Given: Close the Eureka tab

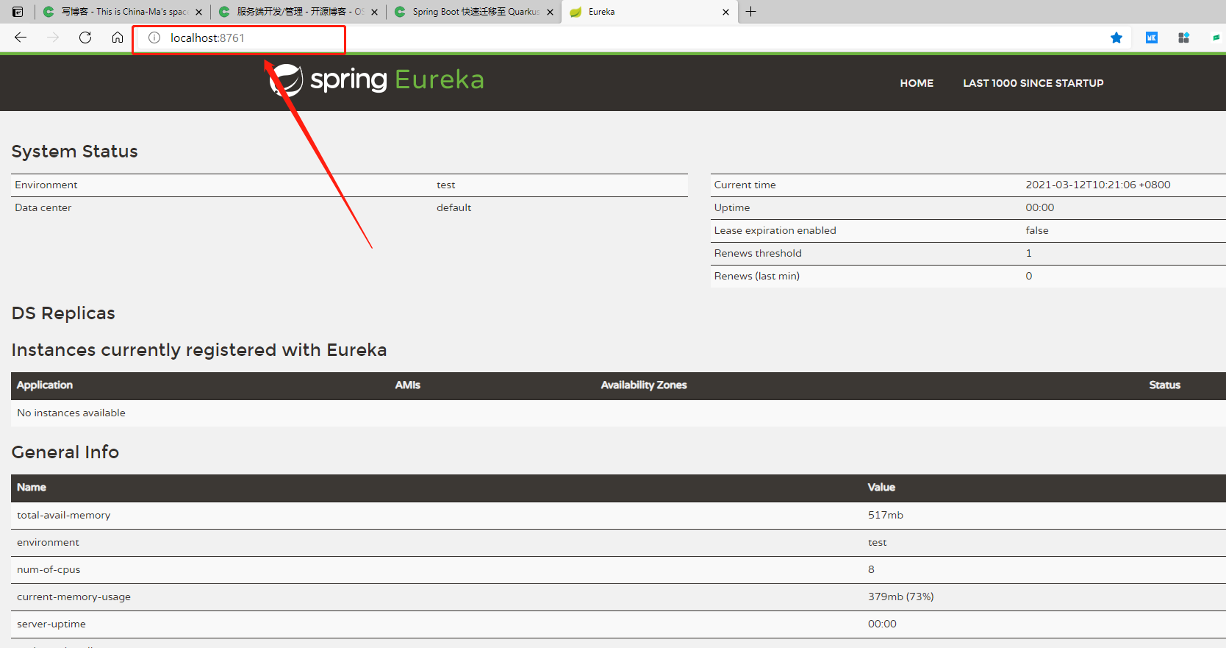Looking at the screenshot, I should click(x=725, y=12).
